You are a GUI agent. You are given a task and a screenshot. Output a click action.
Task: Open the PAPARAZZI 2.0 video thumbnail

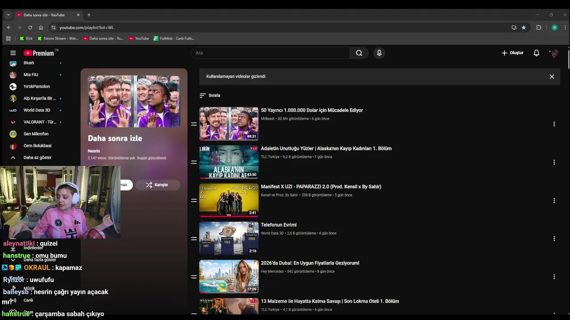pyautogui.click(x=229, y=200)
